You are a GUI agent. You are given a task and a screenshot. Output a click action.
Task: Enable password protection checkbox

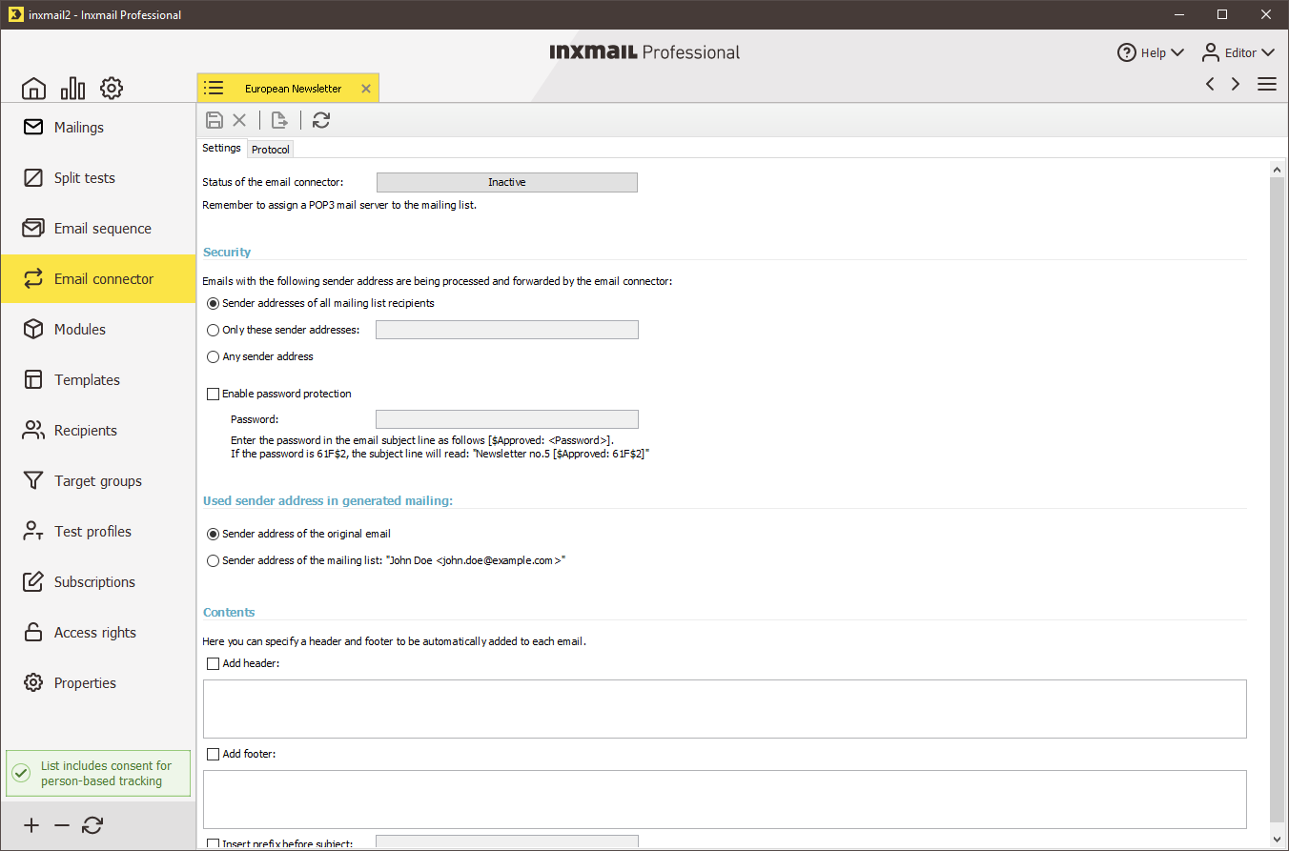click(213, 394)
